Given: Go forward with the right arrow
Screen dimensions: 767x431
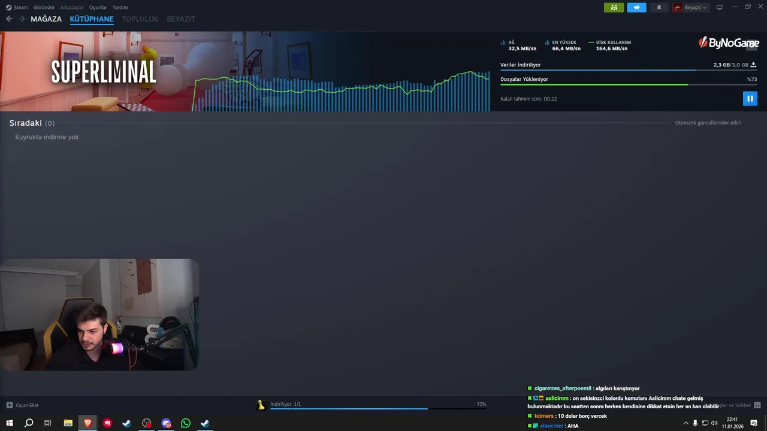Looking at the screenshot, I should (22, 19).
